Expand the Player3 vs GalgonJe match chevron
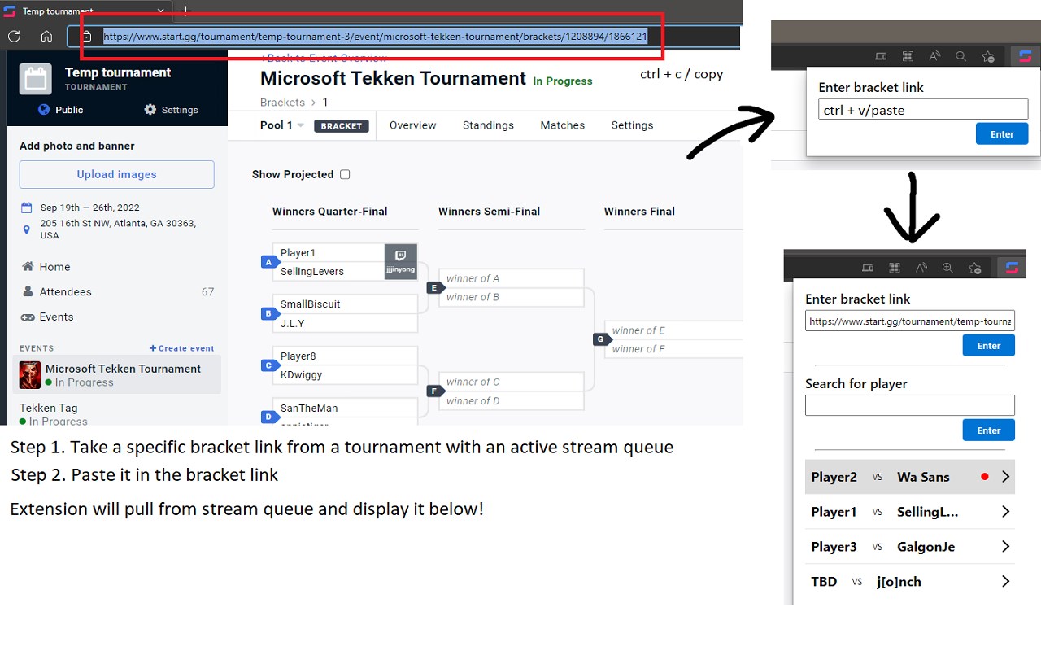Screen dimensions: 1041x651 point(1006,547)
